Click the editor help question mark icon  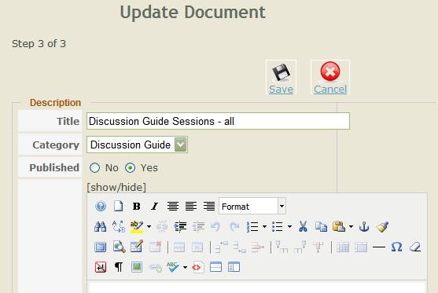click(101, 207)
